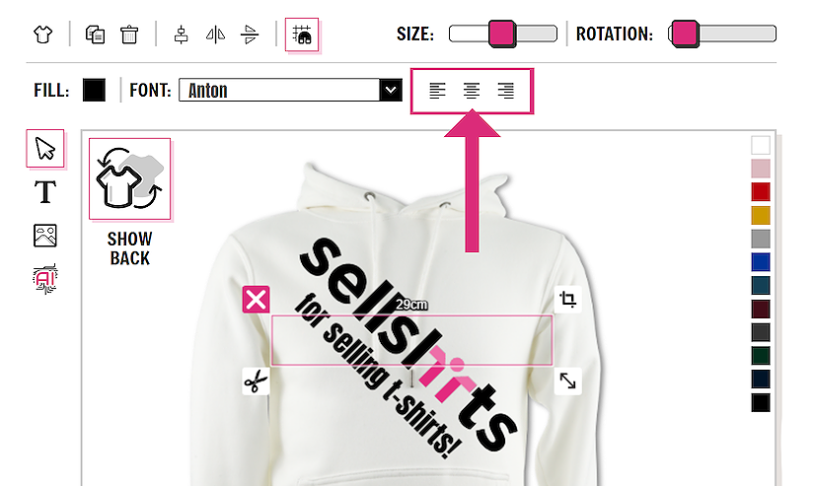Remove the element with pink X handle
Screen dimensions: 814x486
point(256,300)
